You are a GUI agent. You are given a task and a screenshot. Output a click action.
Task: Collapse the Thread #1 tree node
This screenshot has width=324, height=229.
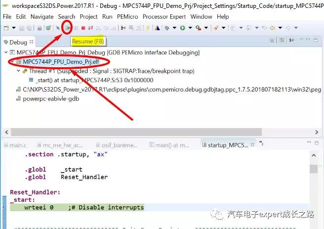coord(18,71)
